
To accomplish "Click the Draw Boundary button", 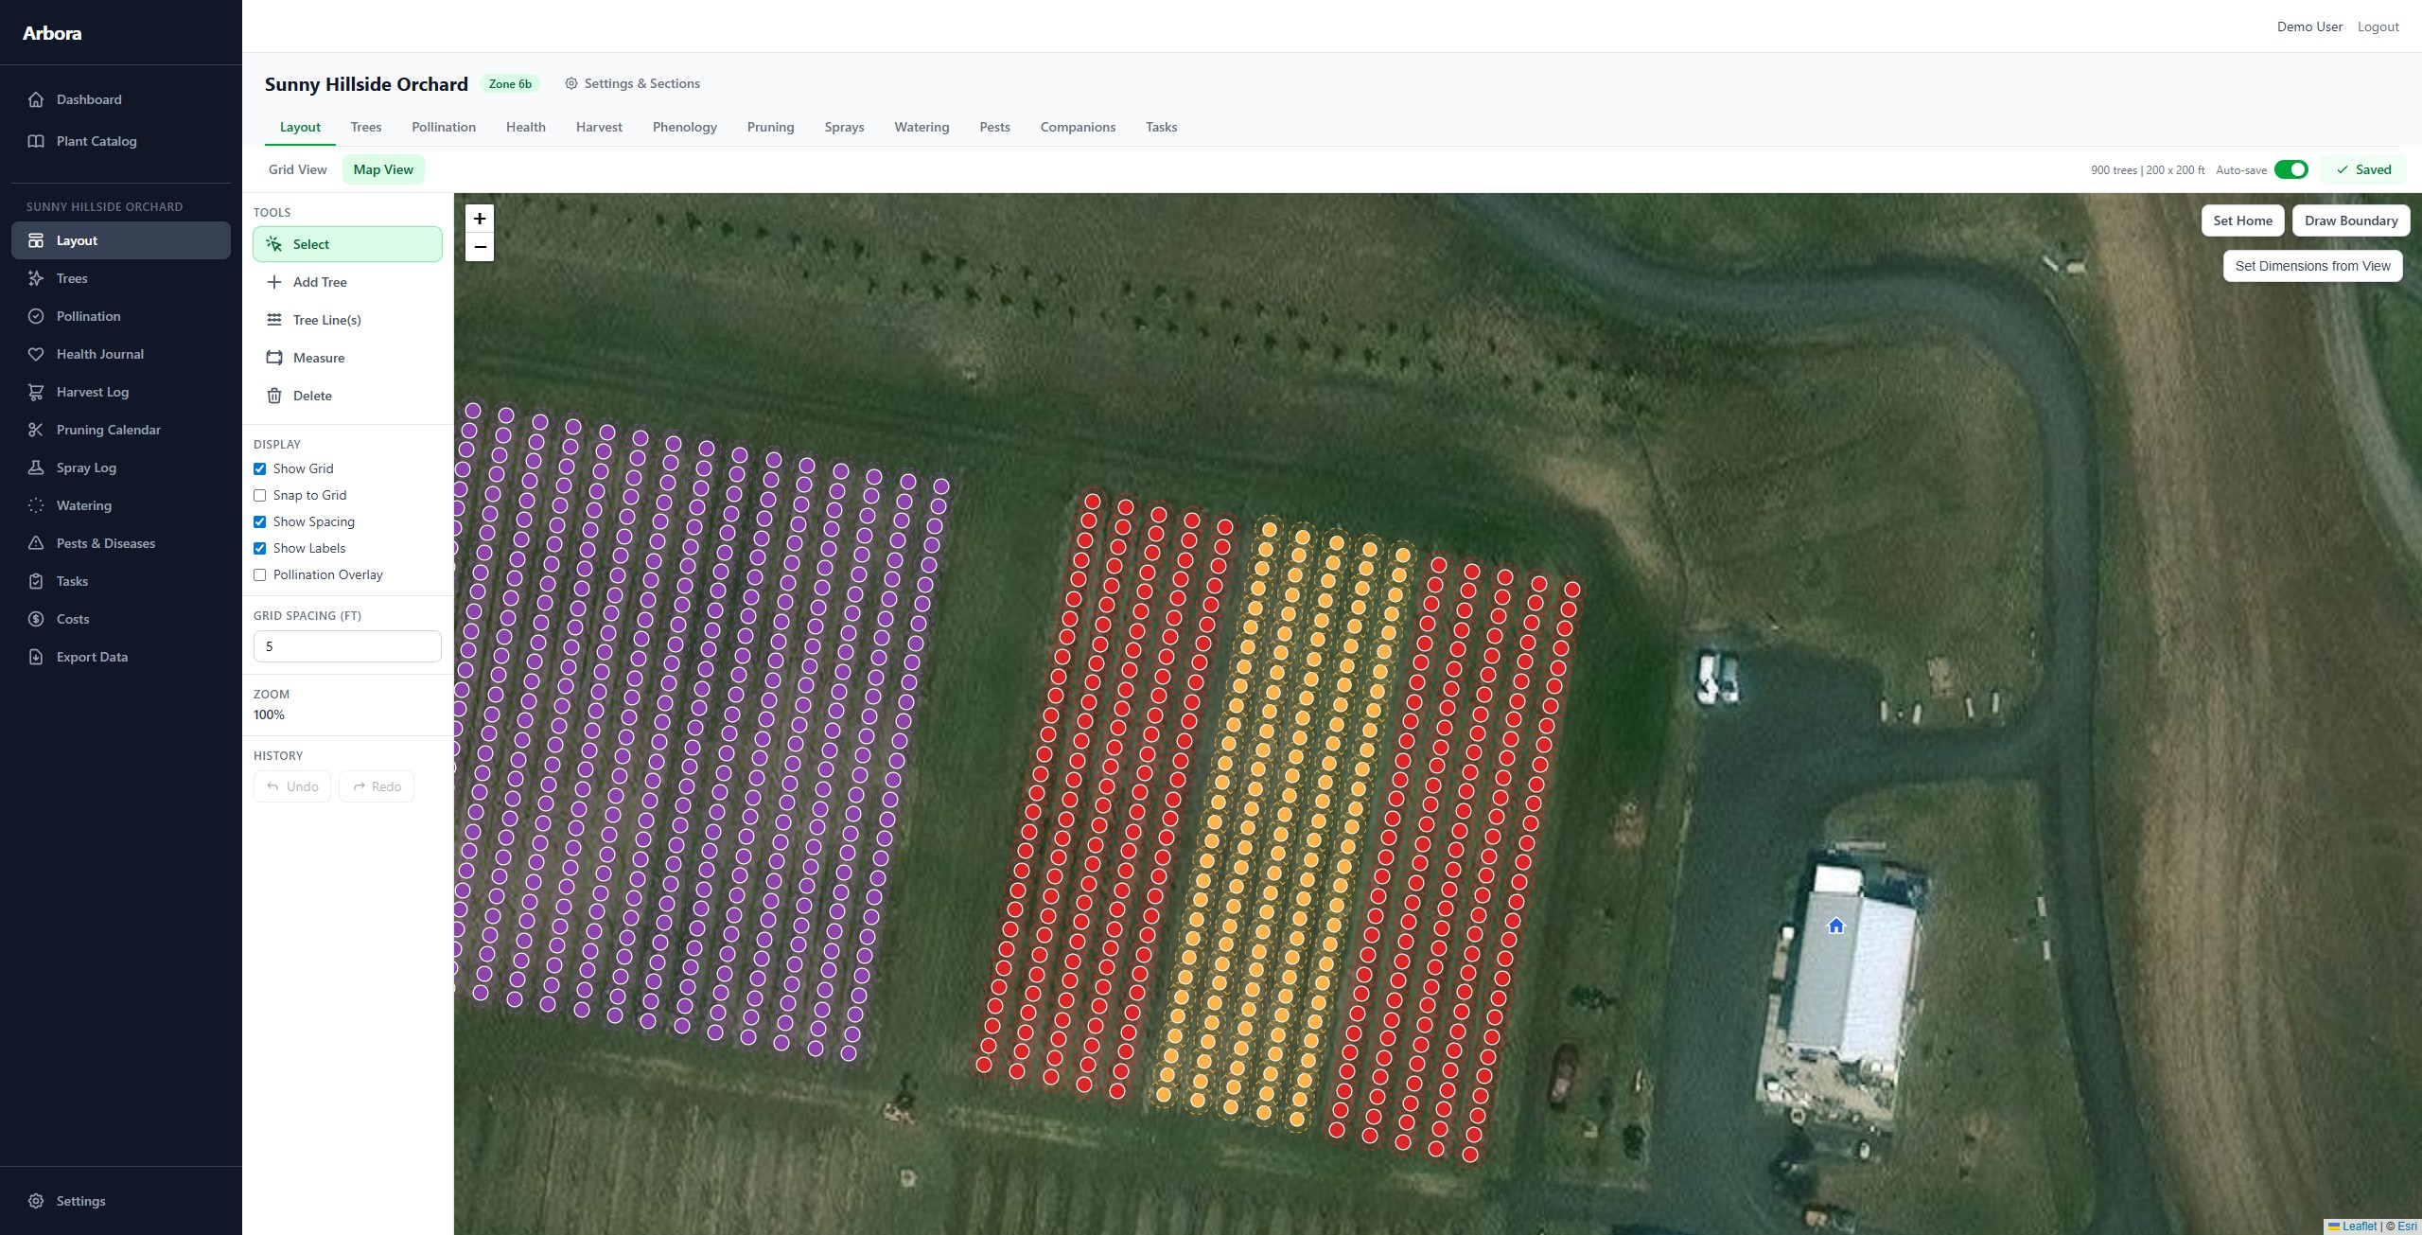I will click(x=2351, y=220).
